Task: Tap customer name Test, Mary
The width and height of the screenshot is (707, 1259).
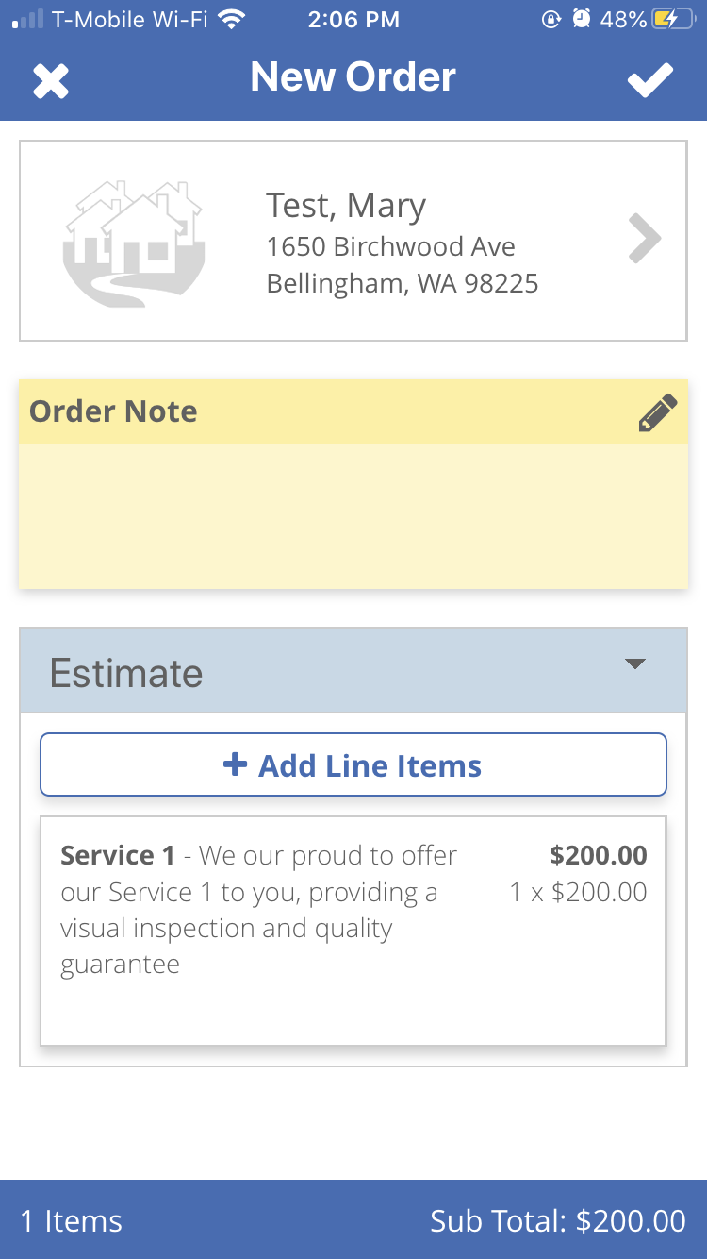Action: 346,205
